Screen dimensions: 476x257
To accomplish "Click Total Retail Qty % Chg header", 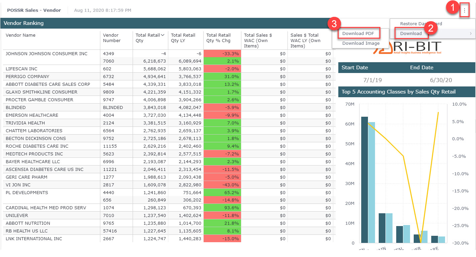I will tap(218, 38).
